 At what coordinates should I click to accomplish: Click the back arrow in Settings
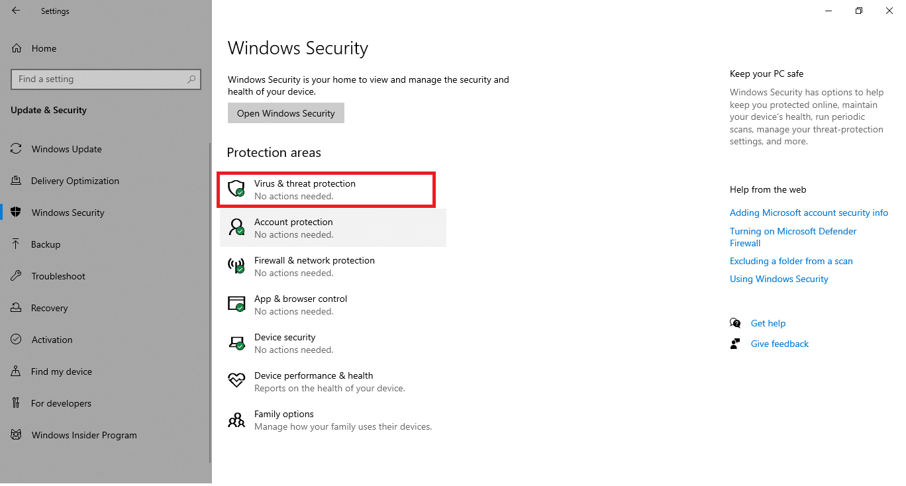pyautogui.click(x=16, y=11)
